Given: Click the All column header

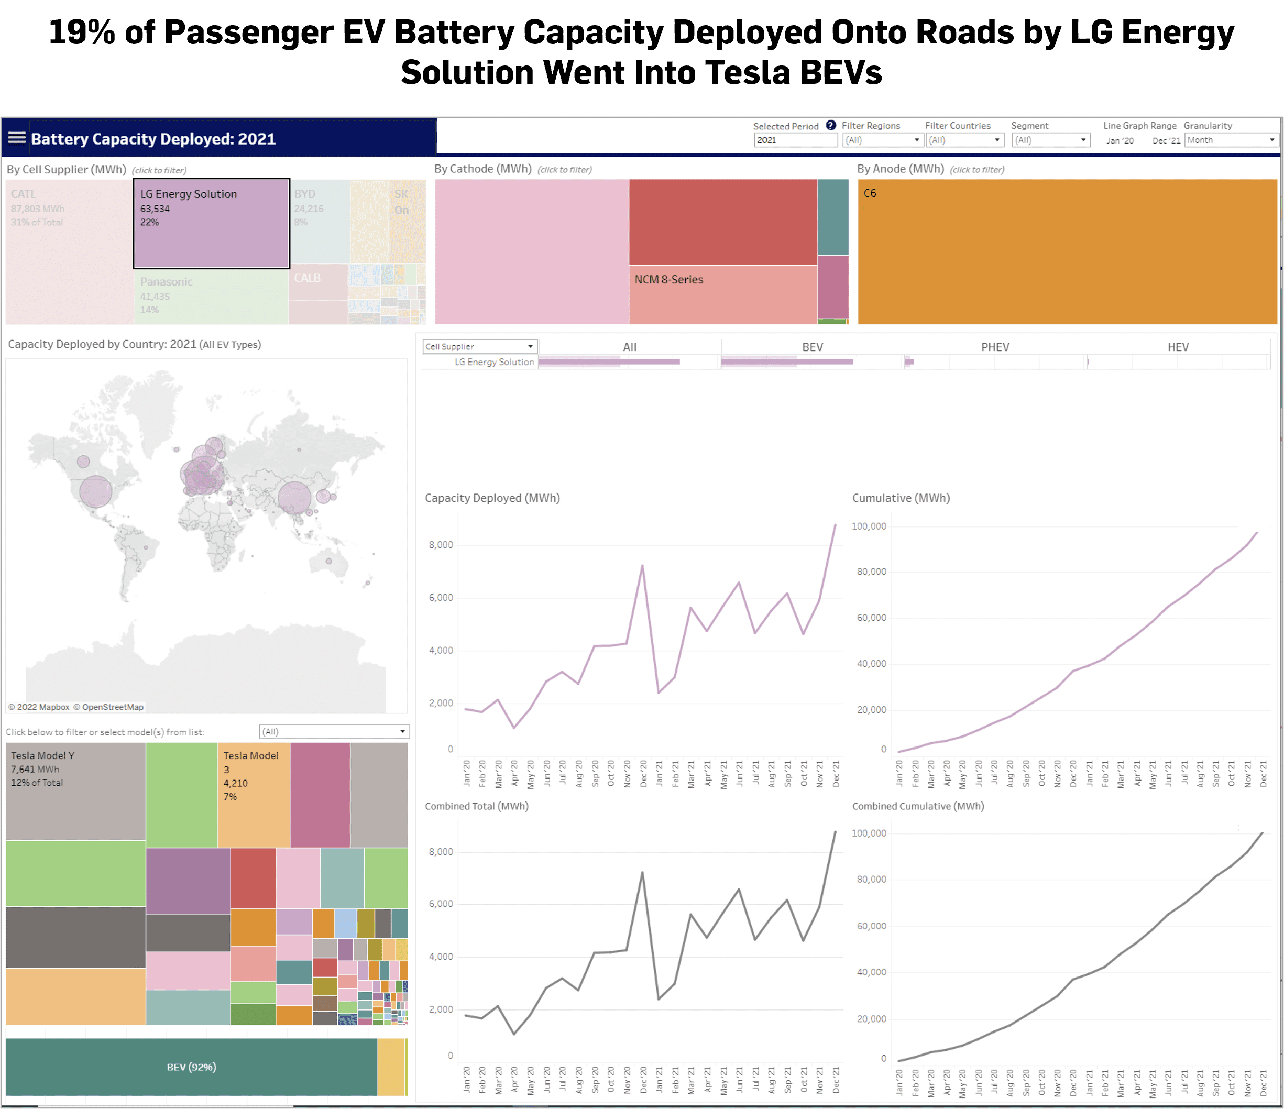Looking at the screenshot, I should [630, 347].
